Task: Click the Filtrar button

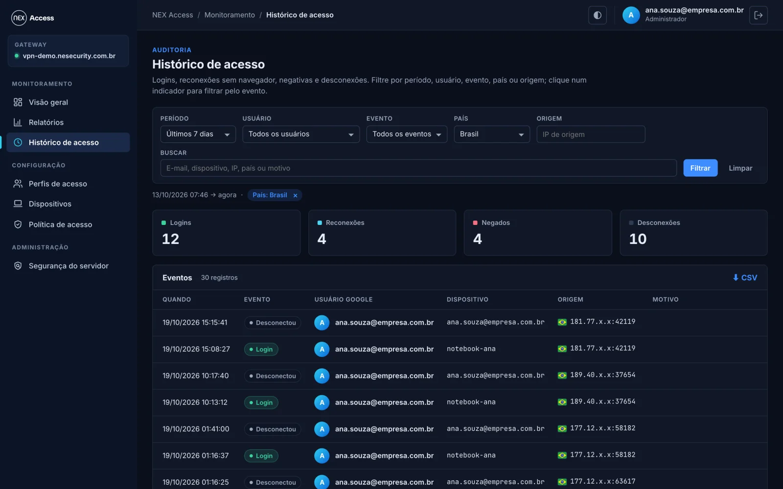Action: coord(700,168)
